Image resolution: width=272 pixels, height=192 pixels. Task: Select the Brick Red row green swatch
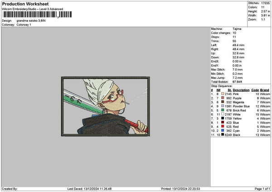223,110
